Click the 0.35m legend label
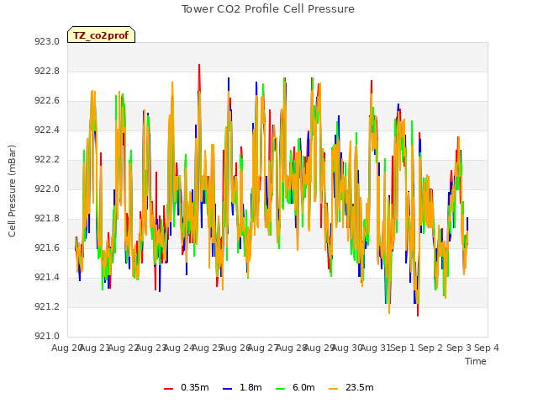The image size is (538, 404). point(194,387)
